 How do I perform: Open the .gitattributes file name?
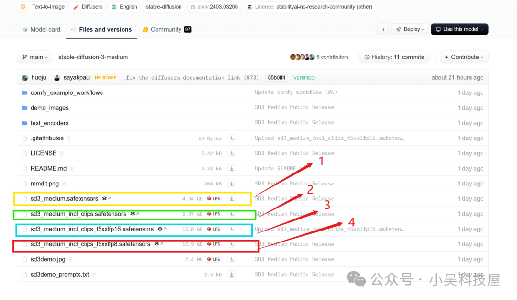47,138
